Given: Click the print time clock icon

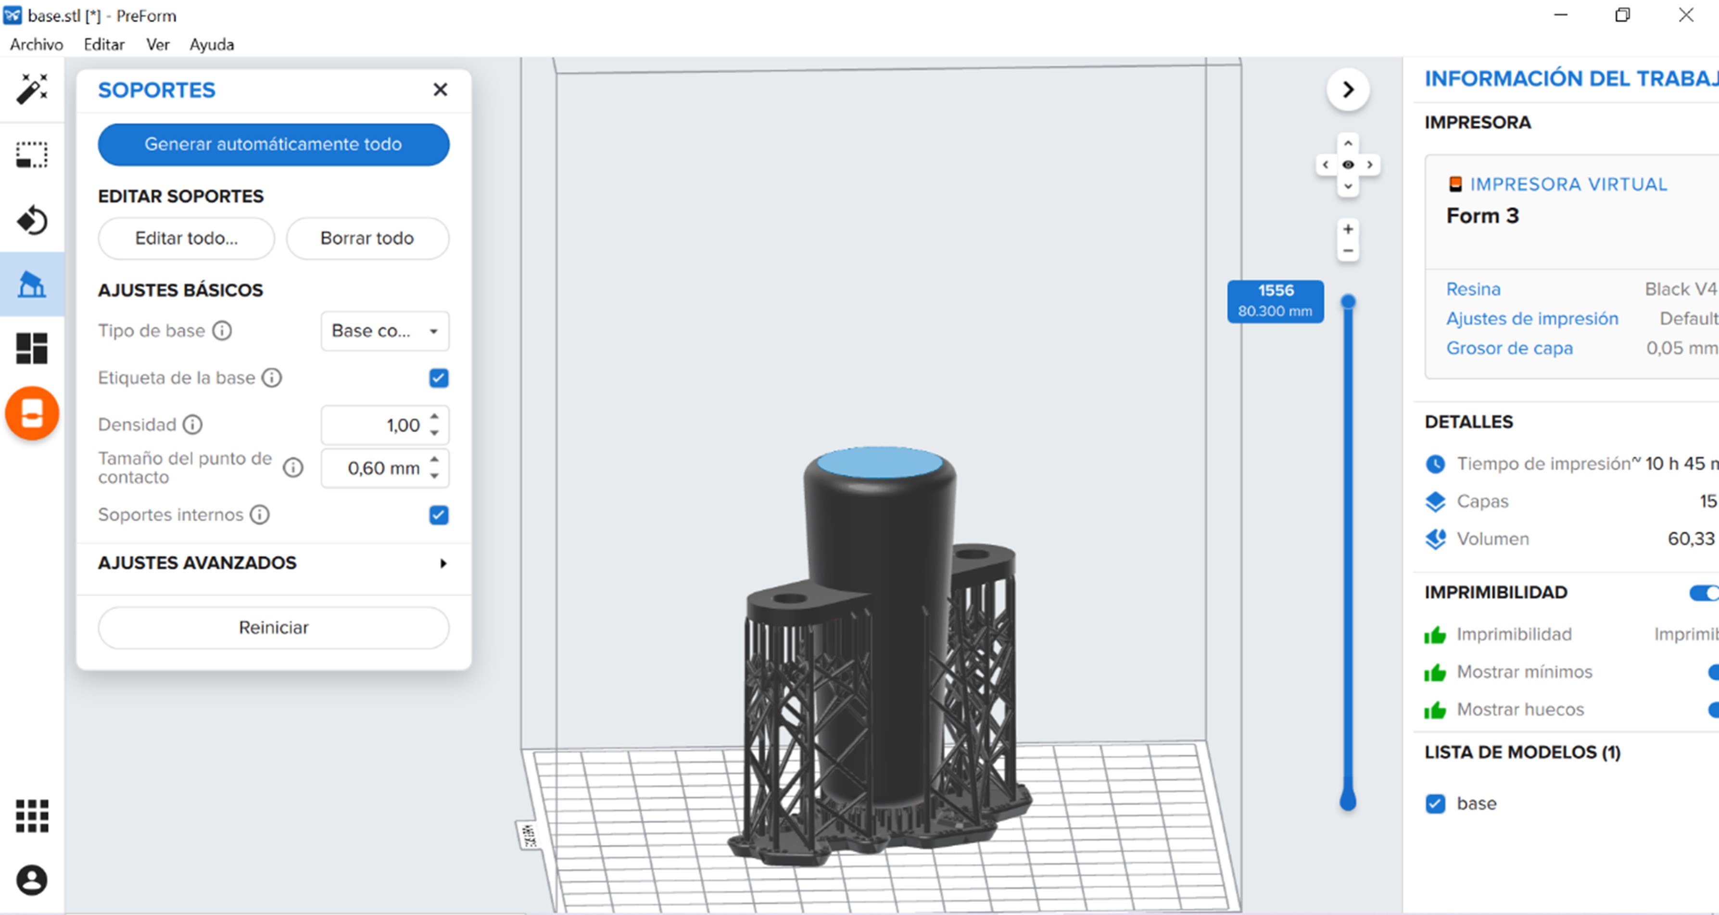Looking at the screenshot, I should pyautogui.click(x=1435, y=464).
